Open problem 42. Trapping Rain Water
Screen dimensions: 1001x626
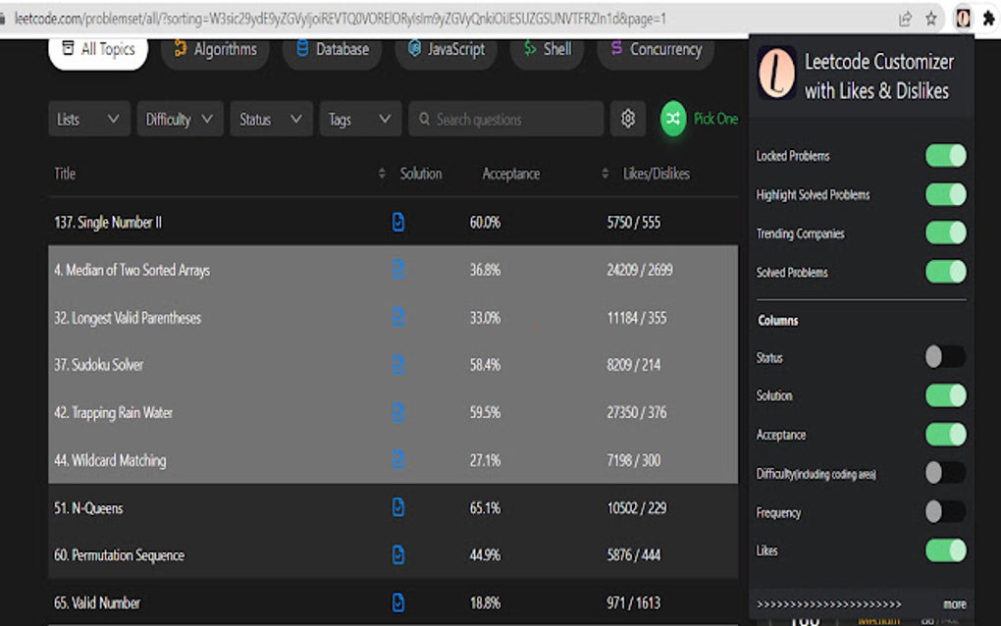[x=114, y=413]
